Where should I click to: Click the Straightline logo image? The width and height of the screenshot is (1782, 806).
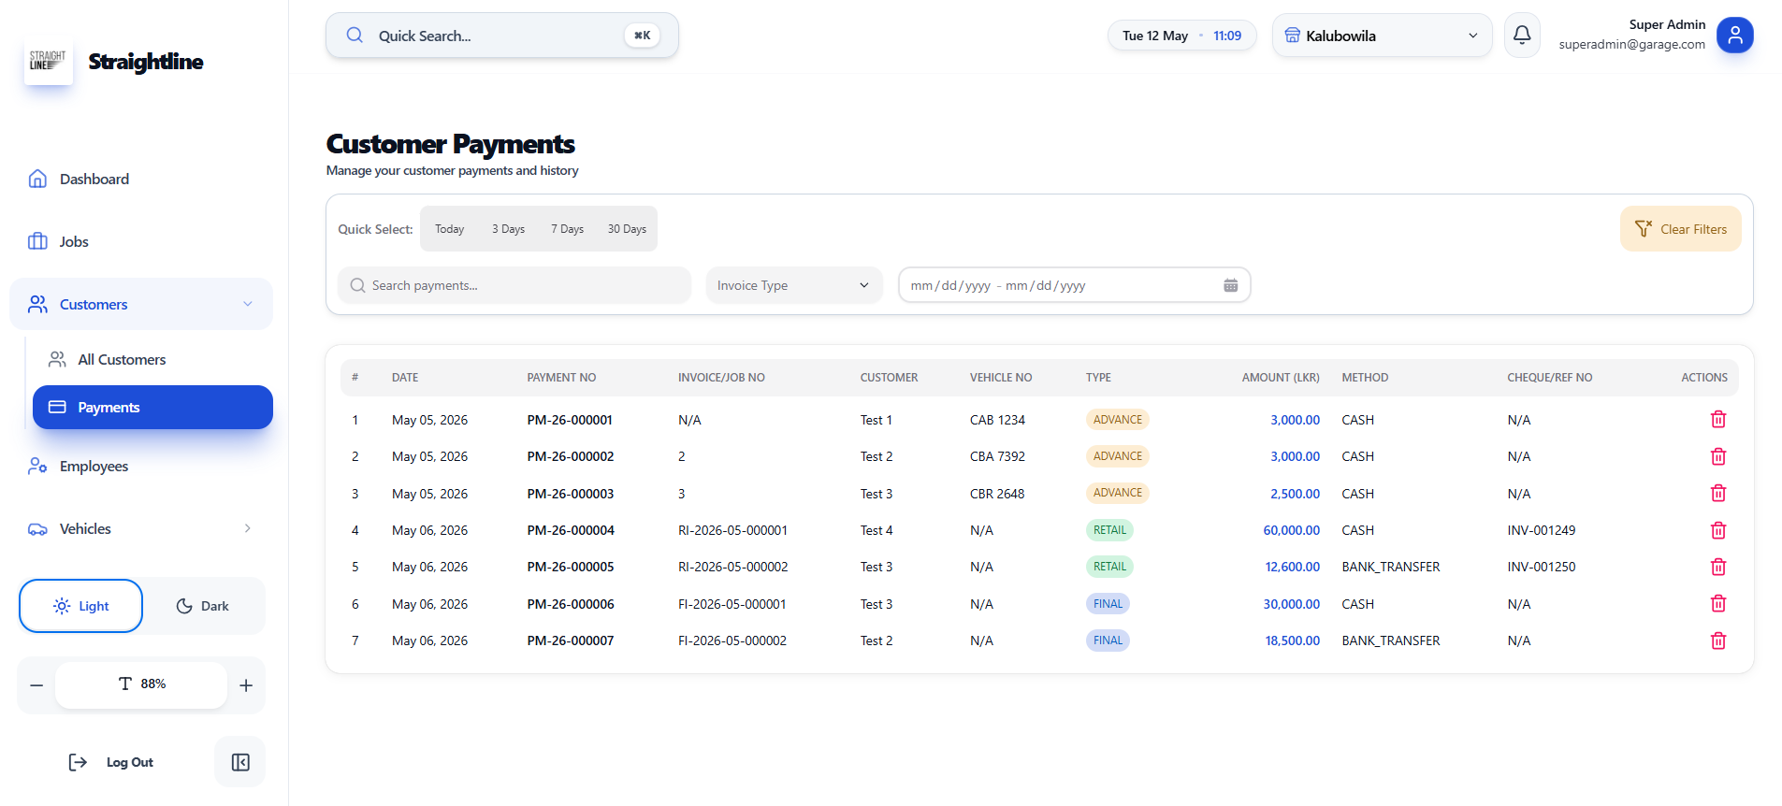48,61
